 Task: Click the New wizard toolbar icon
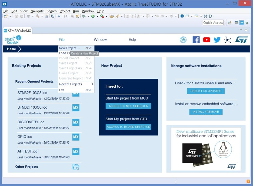[6, 16]
